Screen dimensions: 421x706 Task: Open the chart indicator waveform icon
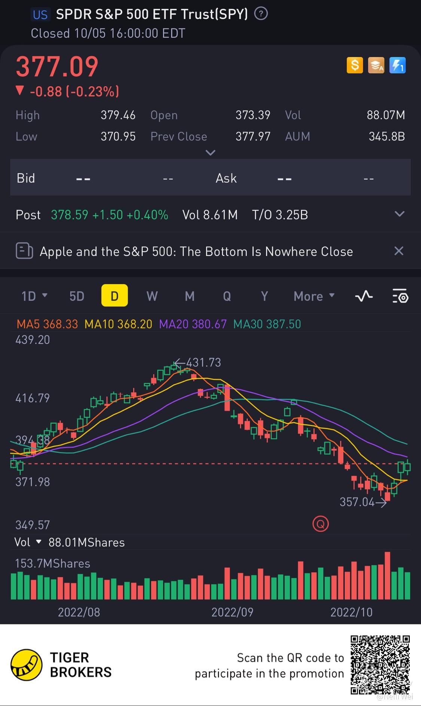[364, 296]
